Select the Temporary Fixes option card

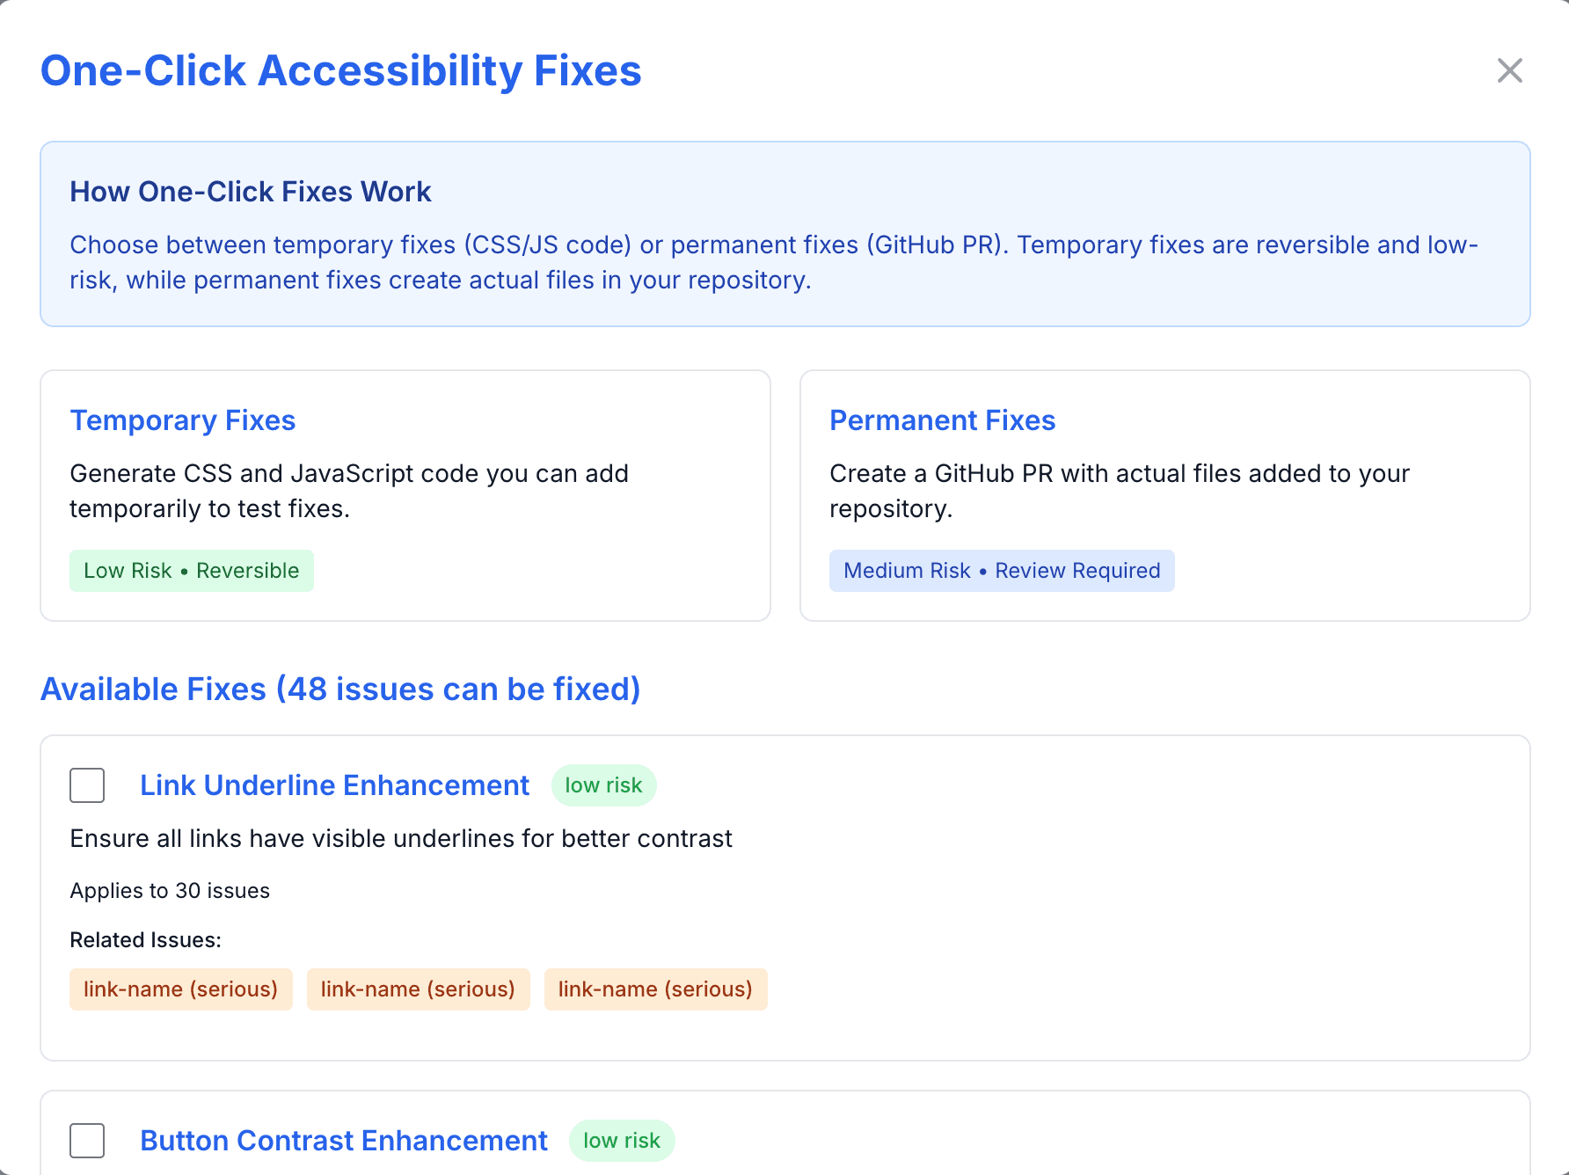point(405,495)
